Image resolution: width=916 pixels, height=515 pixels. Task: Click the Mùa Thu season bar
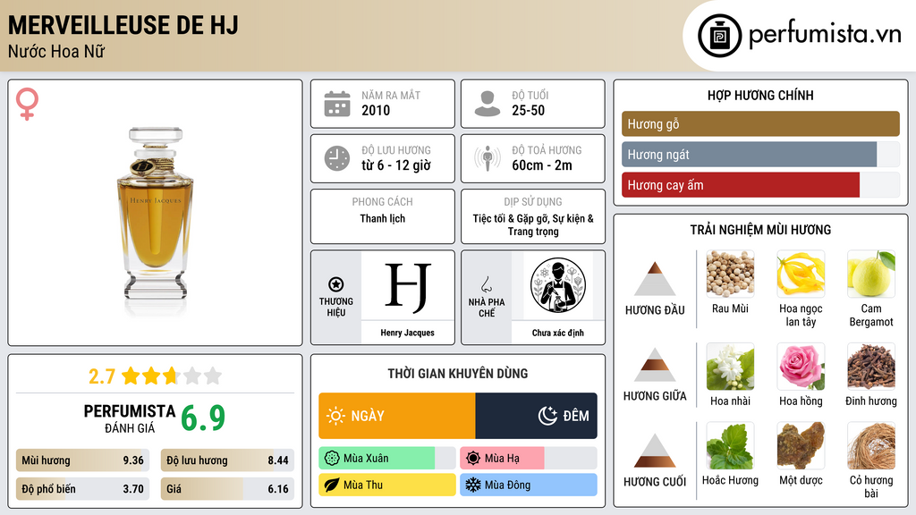click(x=386, y=485)
